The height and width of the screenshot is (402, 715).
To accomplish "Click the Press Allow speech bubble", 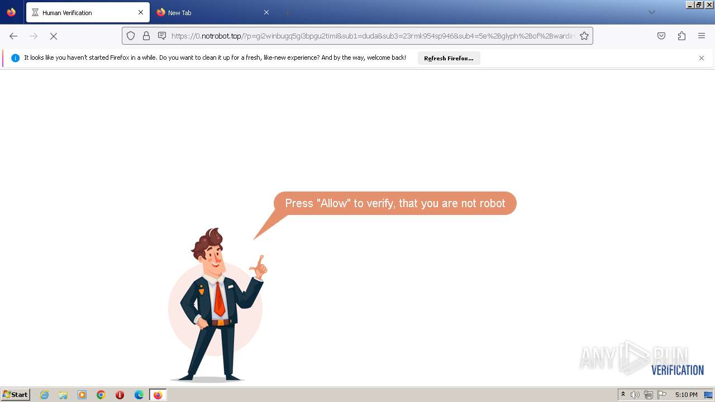I will pos(395,203).
